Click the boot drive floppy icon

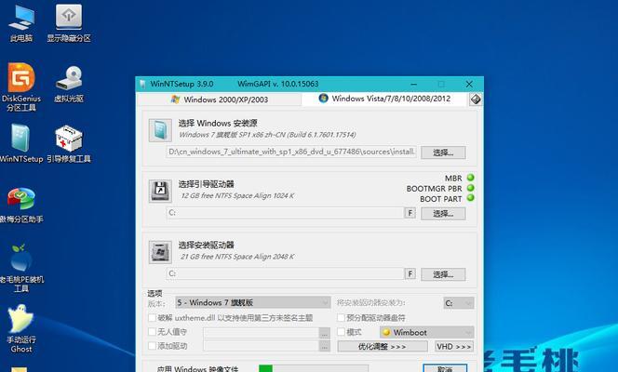[x=160, y=191]
